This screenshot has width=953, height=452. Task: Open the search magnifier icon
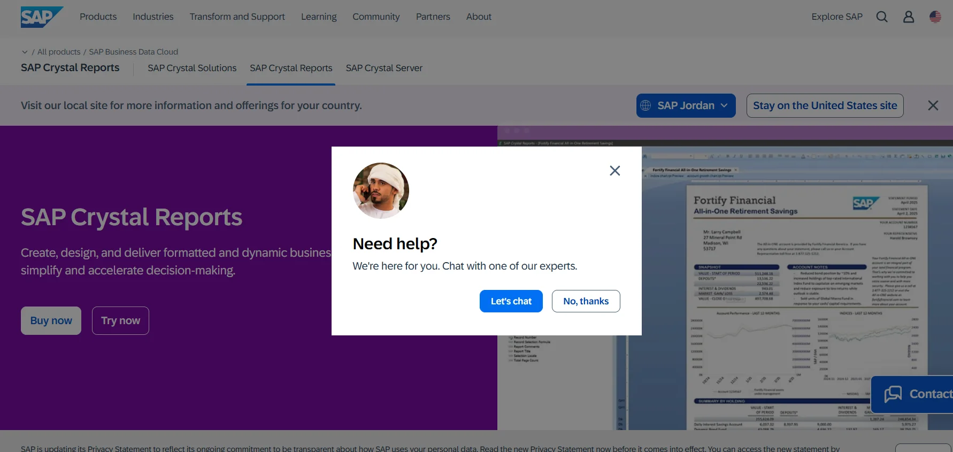882,17
